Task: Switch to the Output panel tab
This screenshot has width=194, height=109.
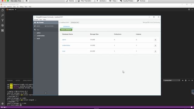Action: tap(18, 81)
